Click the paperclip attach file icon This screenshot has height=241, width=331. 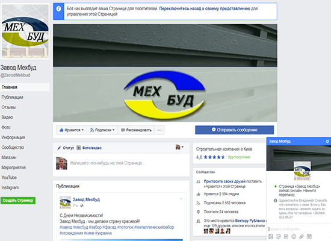coord(302,236)
